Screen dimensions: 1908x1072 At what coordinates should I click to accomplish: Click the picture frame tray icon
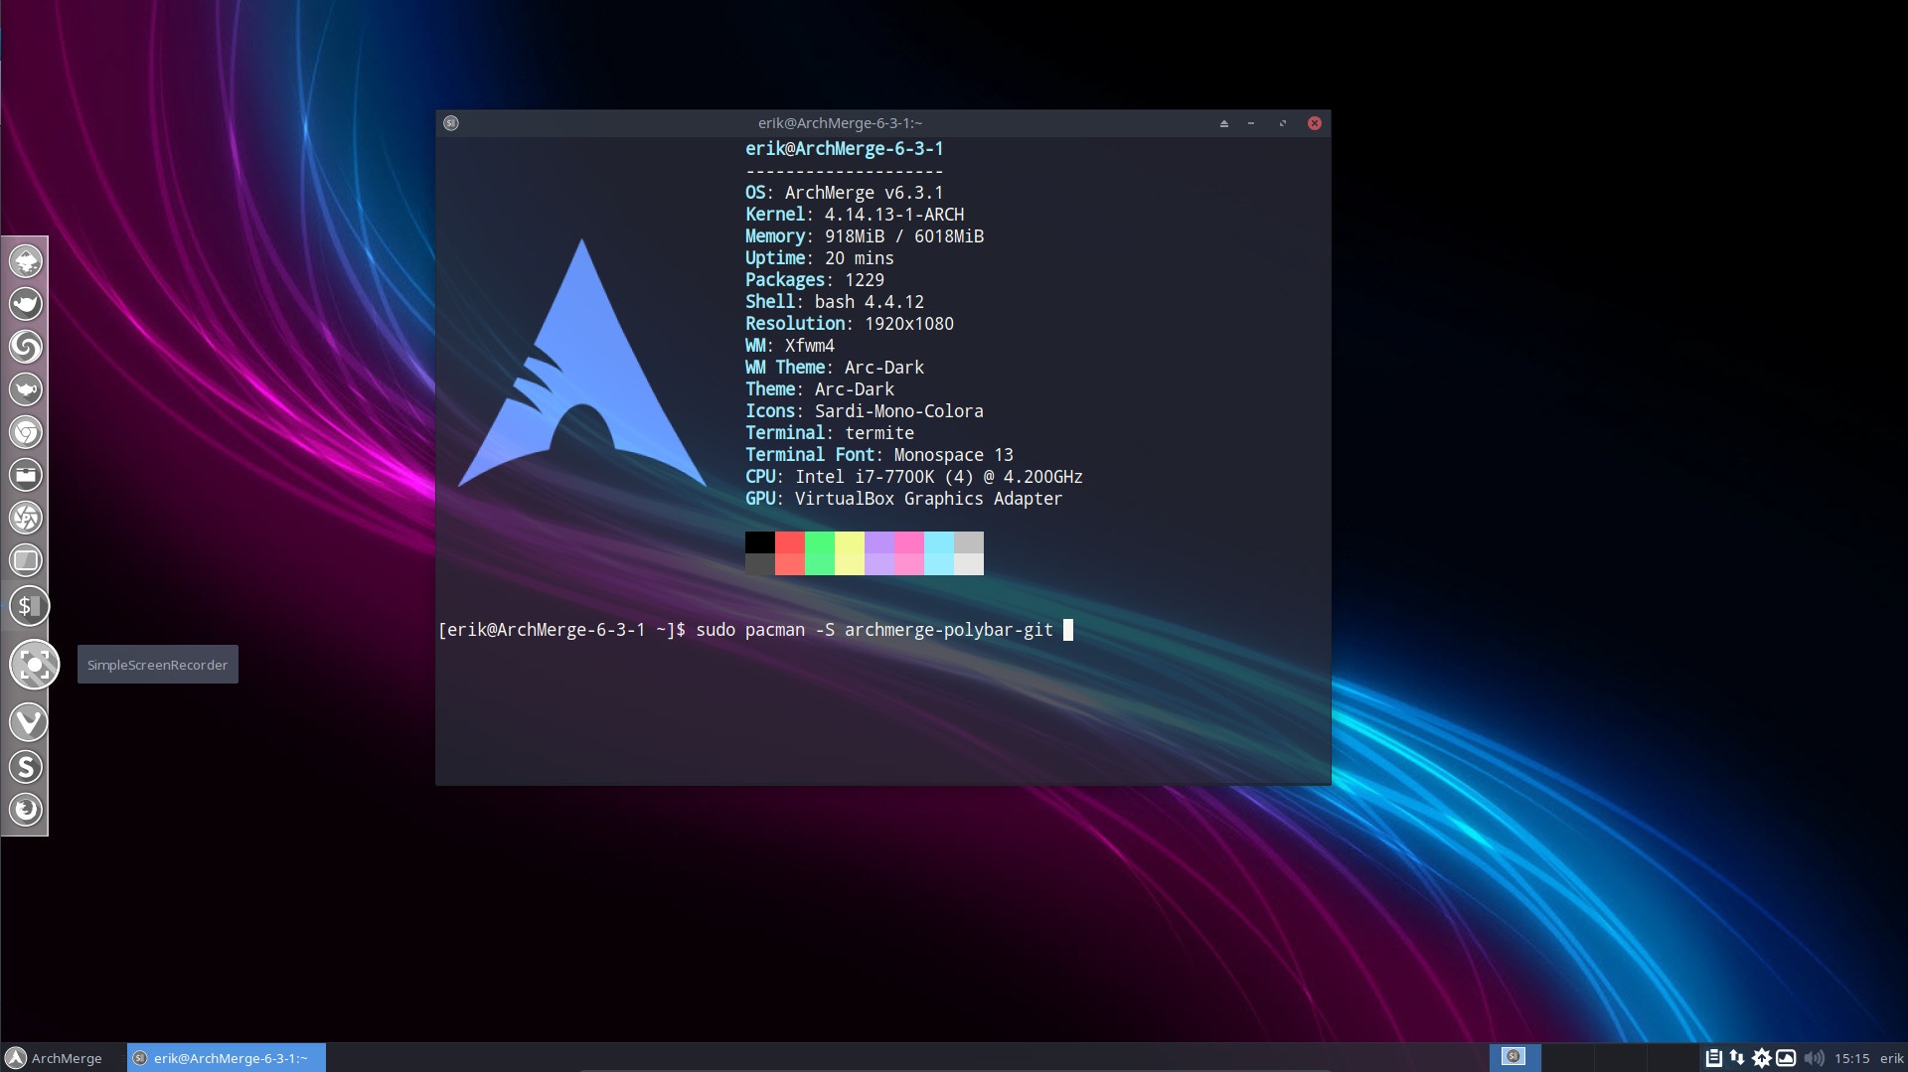tap(1786, 1058)
